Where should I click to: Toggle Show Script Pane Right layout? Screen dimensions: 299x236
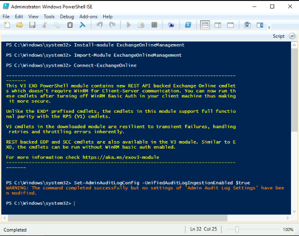[x=218, y=24]
